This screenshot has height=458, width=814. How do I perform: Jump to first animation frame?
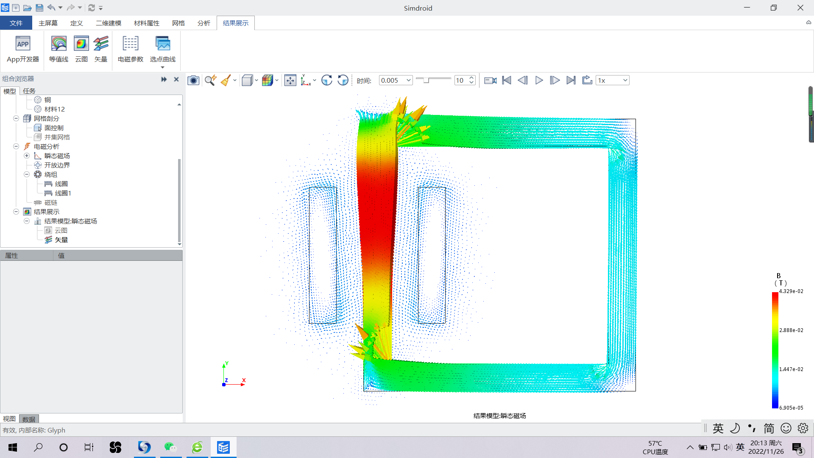point(507,81)
